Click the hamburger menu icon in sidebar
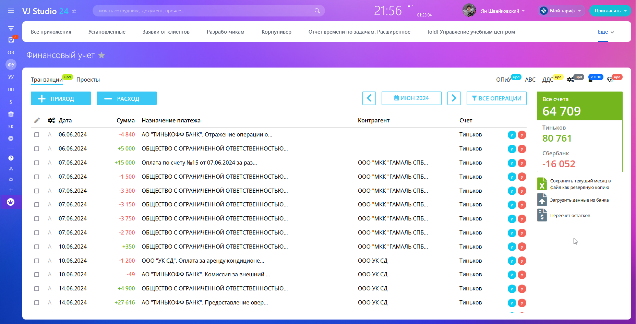Image resolution: width=636 pixels, height=324 pixels. click(11, 11)
